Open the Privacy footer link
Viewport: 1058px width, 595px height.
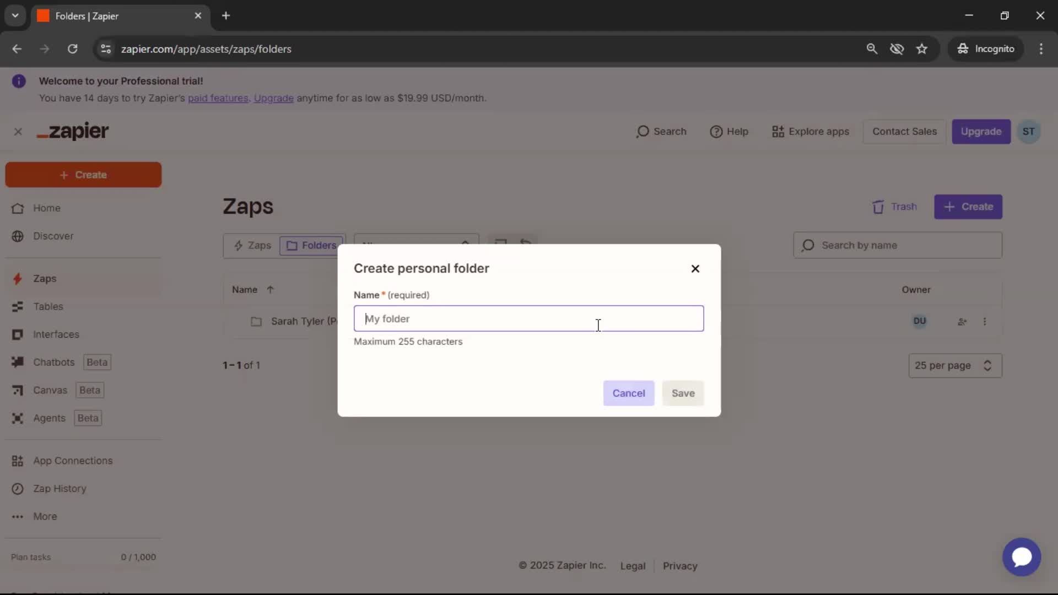coord(680,566)
